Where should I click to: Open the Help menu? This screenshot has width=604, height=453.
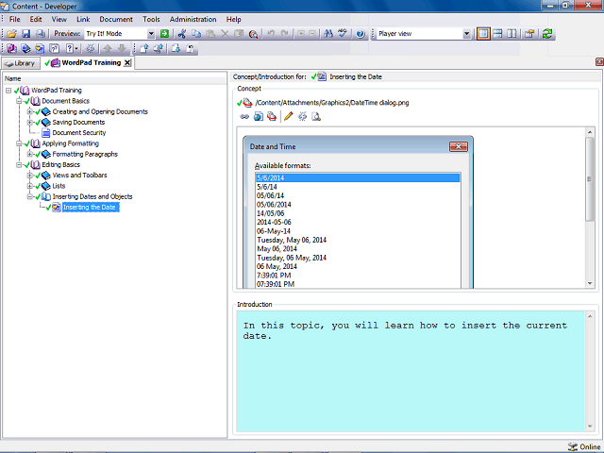pos(233,19)
